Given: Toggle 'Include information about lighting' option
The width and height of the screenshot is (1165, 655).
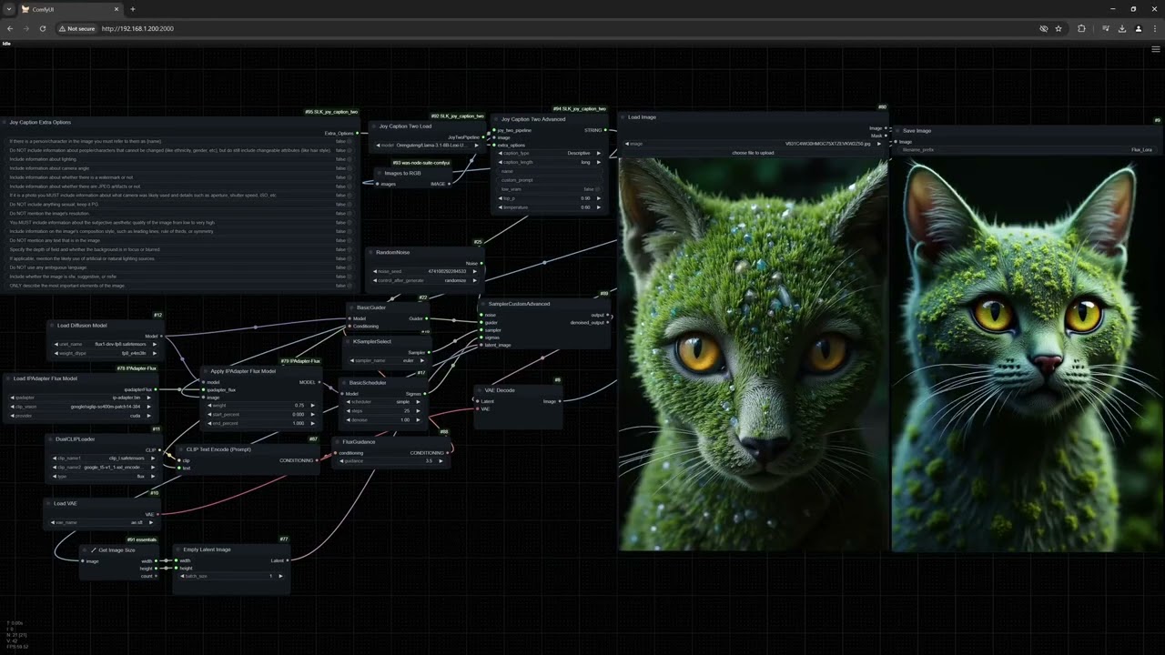Looking at the screenshot, I should point(180,159).
